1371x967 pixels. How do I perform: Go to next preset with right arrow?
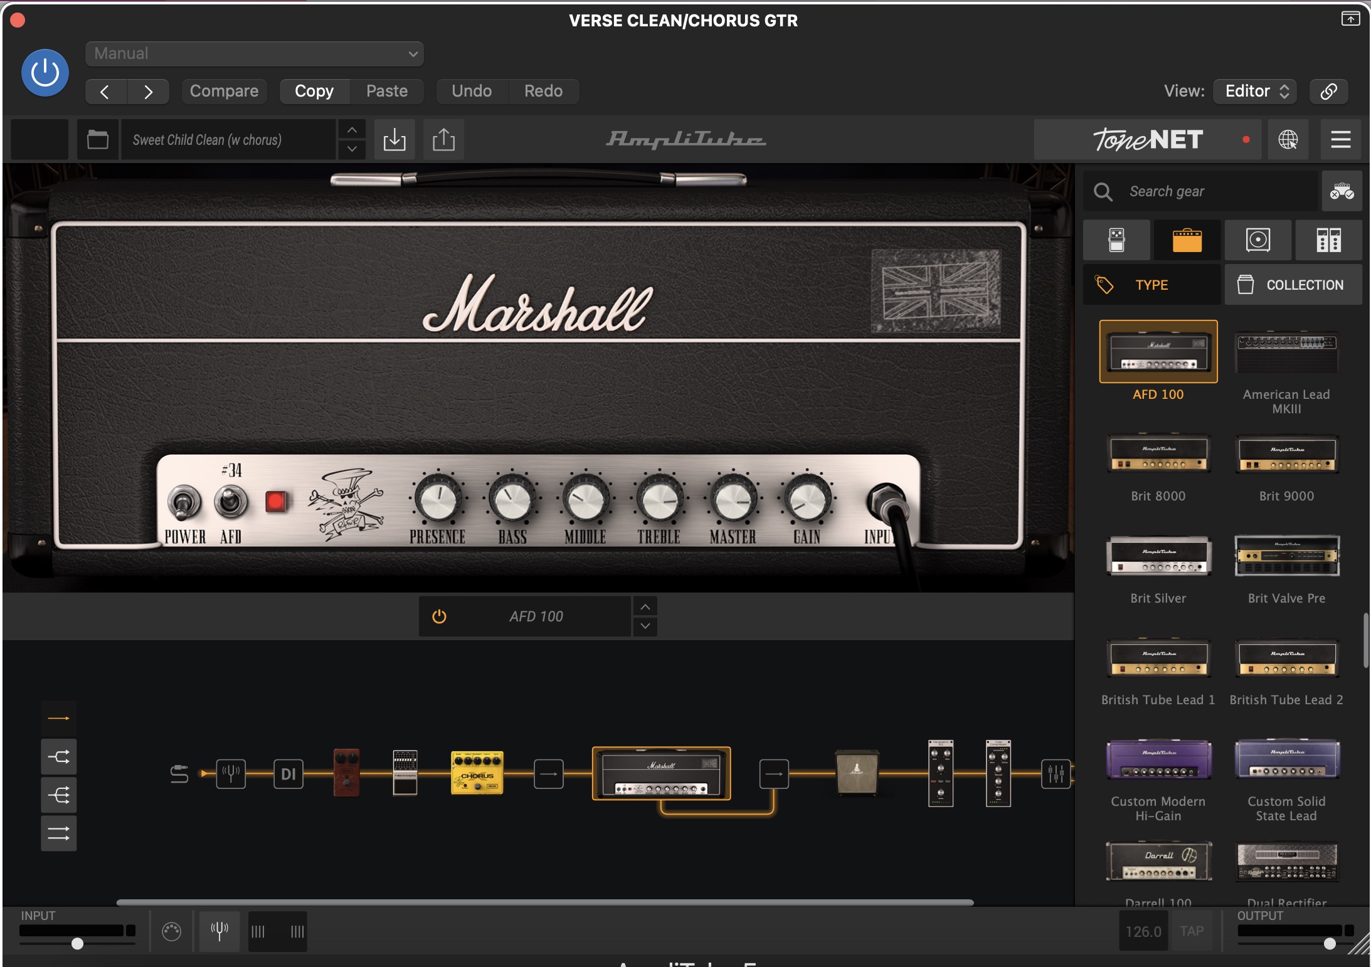(148, 92)
